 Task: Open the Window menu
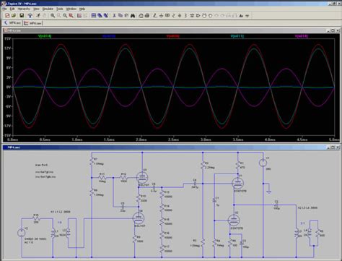coord(71,9)
